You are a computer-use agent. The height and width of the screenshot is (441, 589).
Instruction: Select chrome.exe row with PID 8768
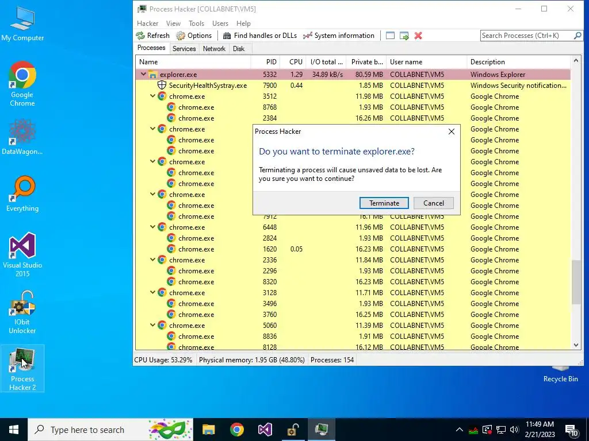pos(353,107)
